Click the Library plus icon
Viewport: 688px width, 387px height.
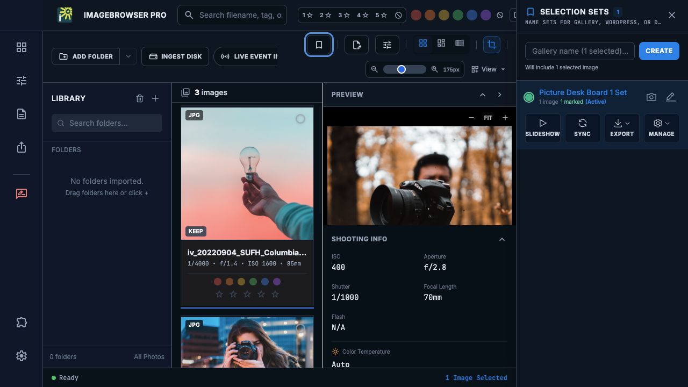tap(155, 98)
